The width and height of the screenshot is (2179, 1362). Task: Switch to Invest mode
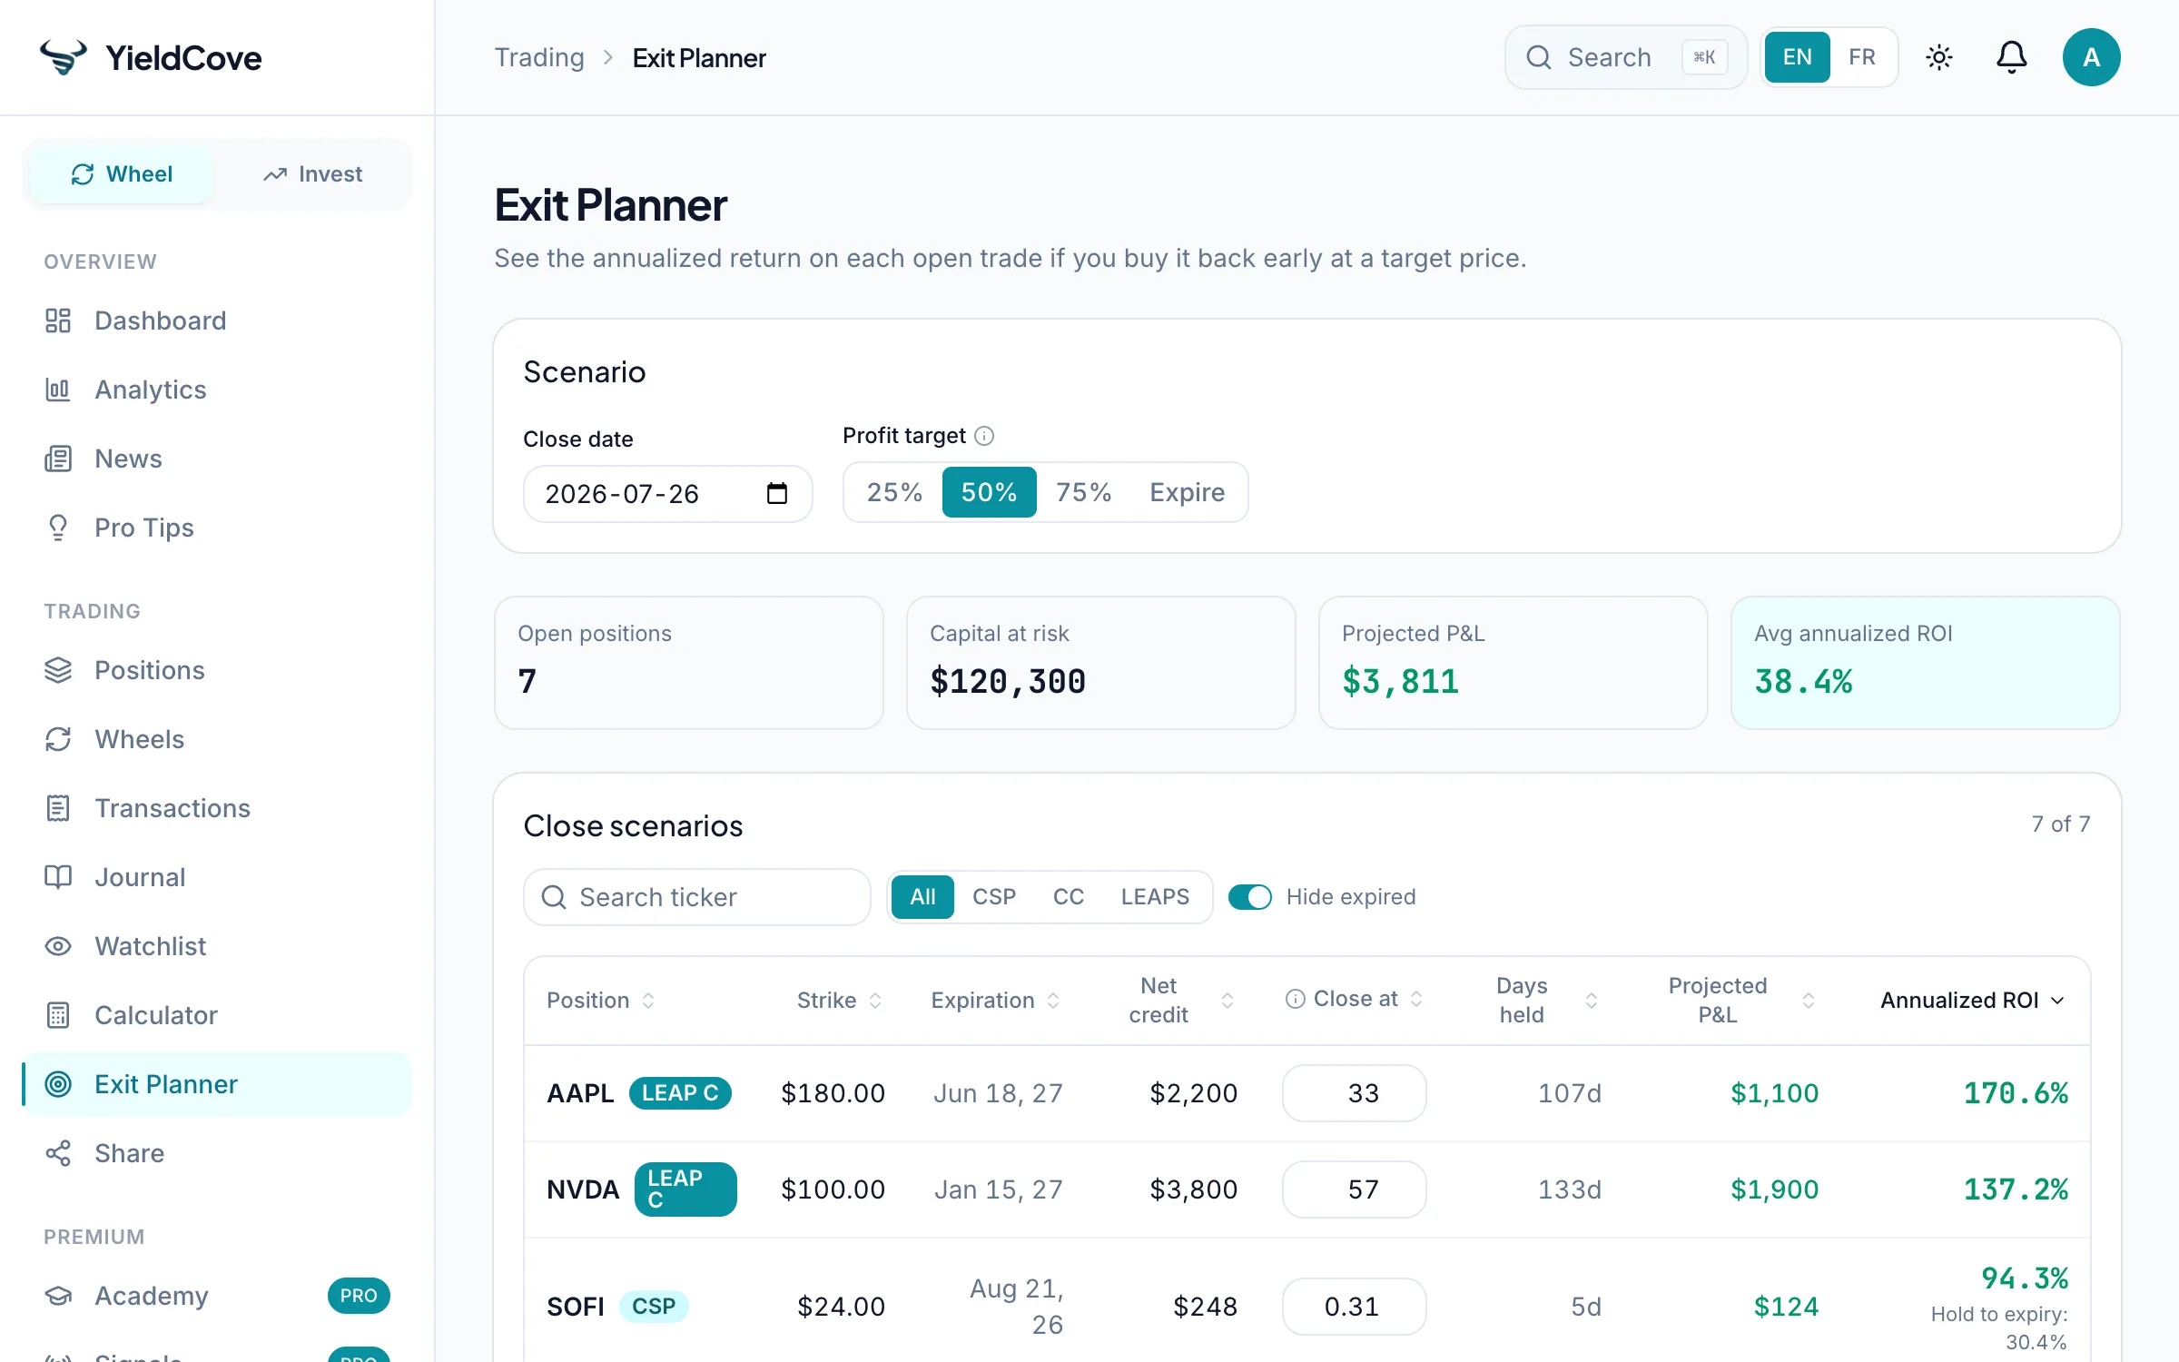pyautogui.click(x=312, y=173)
